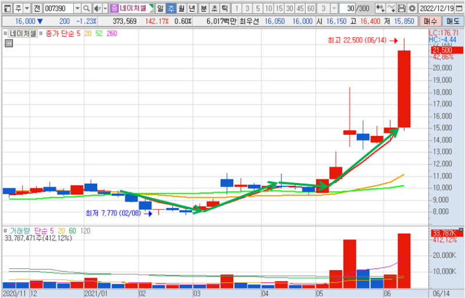Click the magnifier stock search icon

[86, 8]
